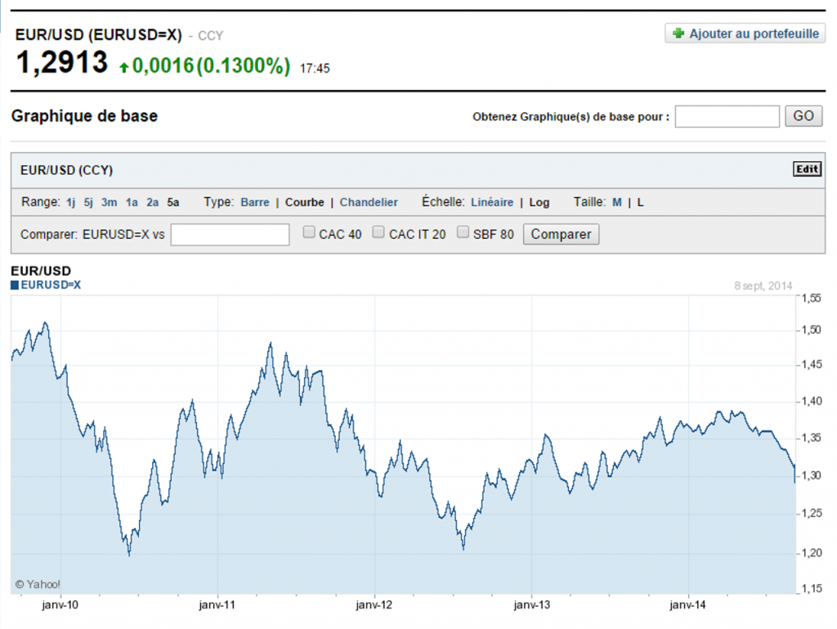Click the green plus icon for portfolio
The width and height of the screenshot is (837, 629).
point(678,34)
